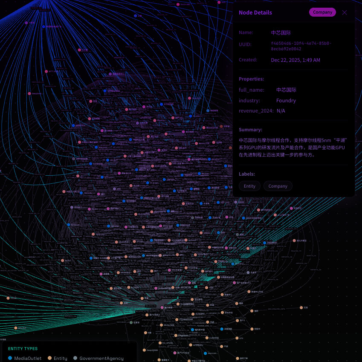The image size is (362, 362).
Task: Select the CUDA生态 graph node
Action: (206, 338)
